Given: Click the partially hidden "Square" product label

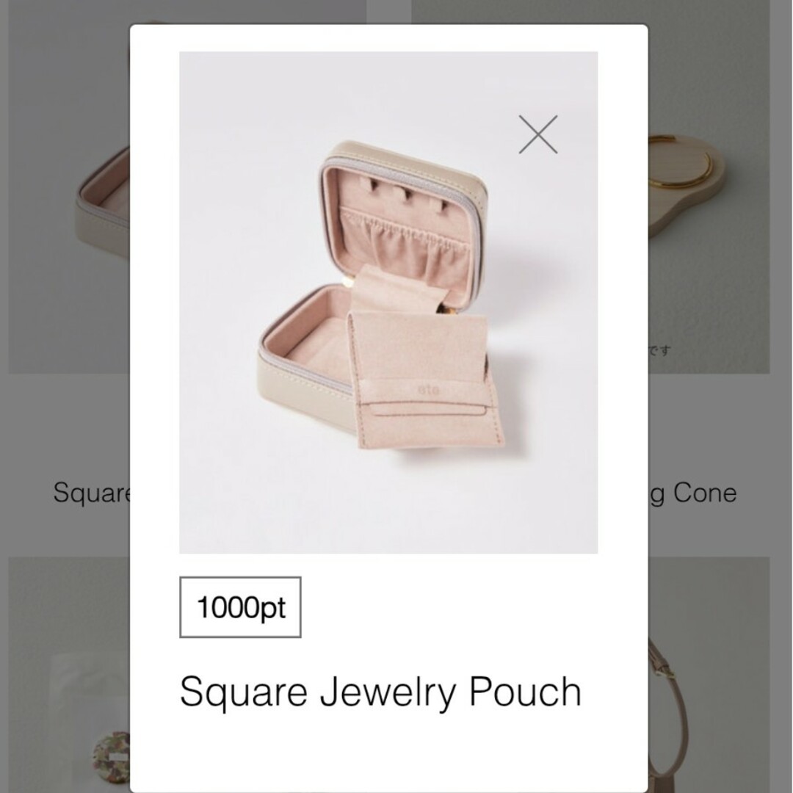Looking at the screenshot, I should coord(92,493).
